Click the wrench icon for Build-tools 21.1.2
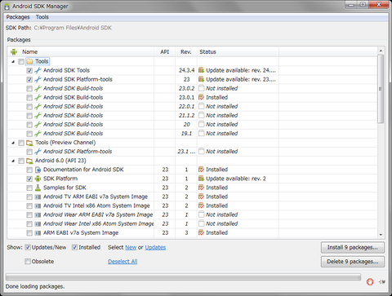Image resolution: width=392 pixels, height=296 pixels. [x=38, y=115]
